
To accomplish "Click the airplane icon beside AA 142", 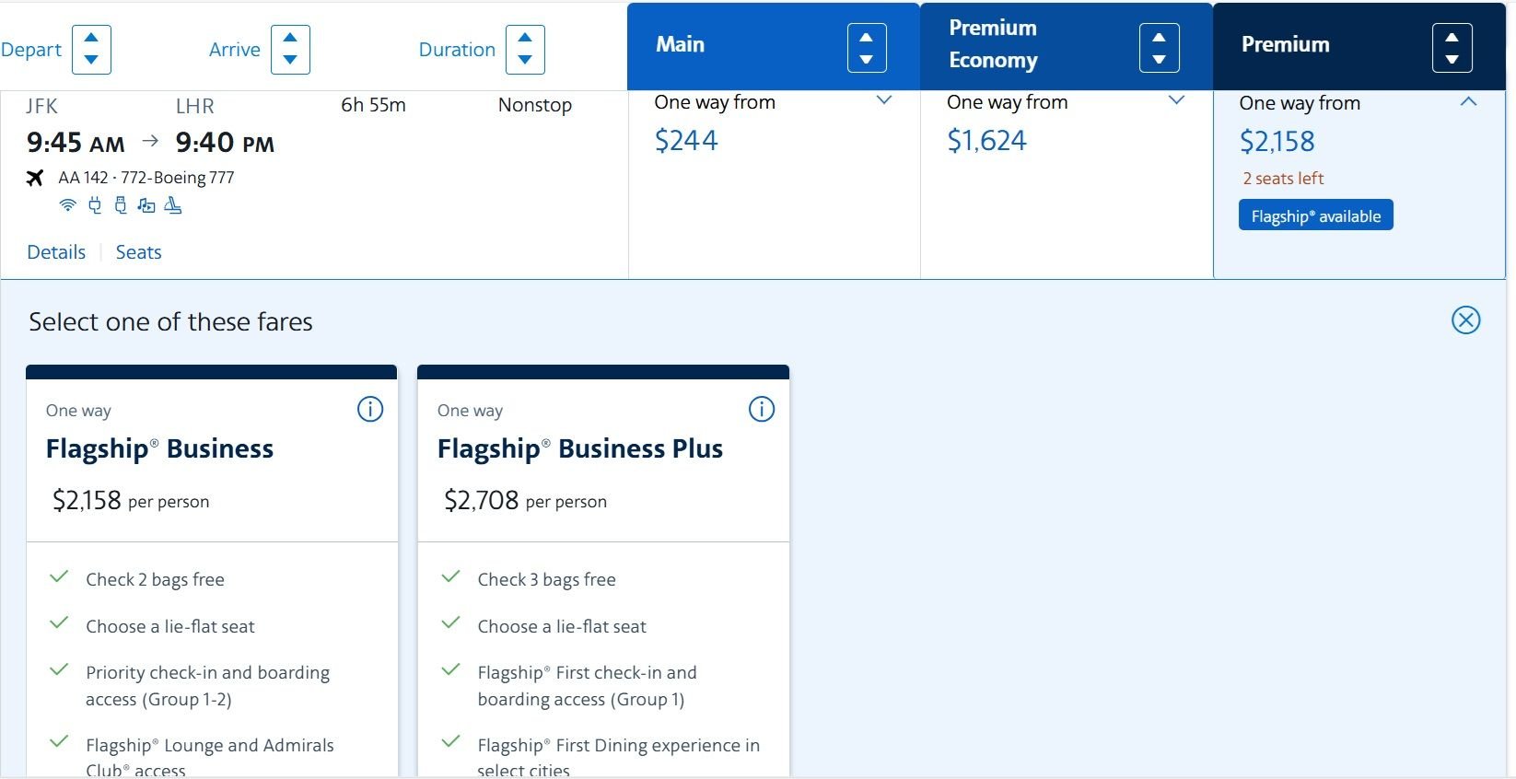I will click(x=35, y=178).
